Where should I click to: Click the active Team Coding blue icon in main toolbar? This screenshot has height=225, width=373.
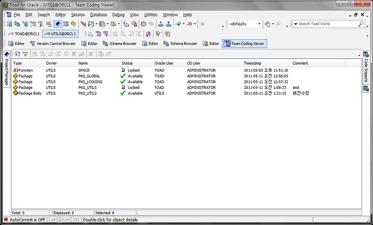coord(58,24)
